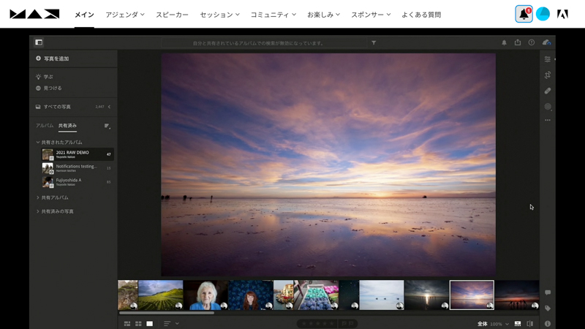Flag photo as picked
Screen dimensions: 585x329
coord(344,324)
